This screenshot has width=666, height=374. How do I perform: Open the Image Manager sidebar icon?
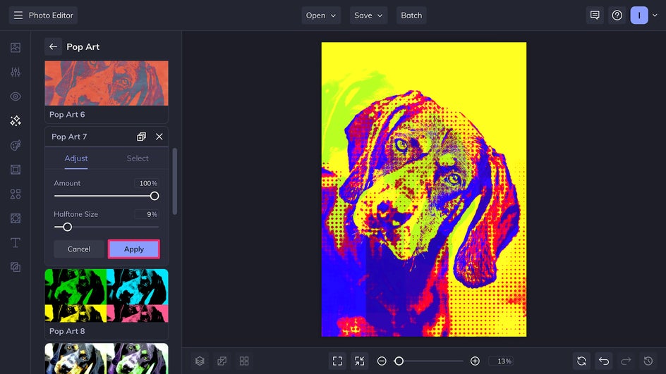[x=16, y=47]
